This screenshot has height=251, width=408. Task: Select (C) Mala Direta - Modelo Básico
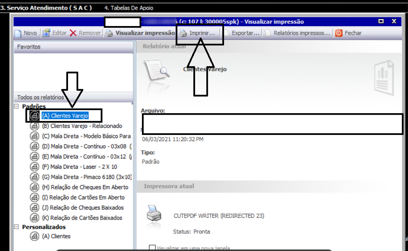tap(87, 136)
